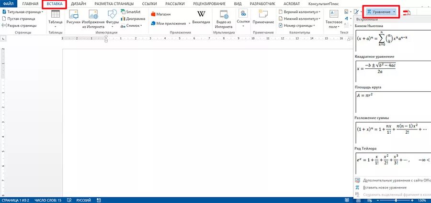Open the Магазин apps store

[161, 14]
